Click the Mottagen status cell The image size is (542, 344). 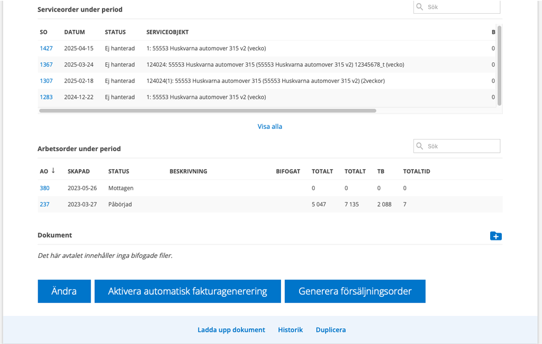click(x=121, y=188)
